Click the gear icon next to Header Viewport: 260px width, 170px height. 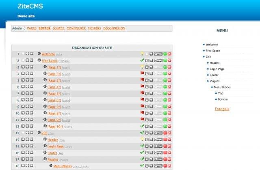click(x=45, y=139)
